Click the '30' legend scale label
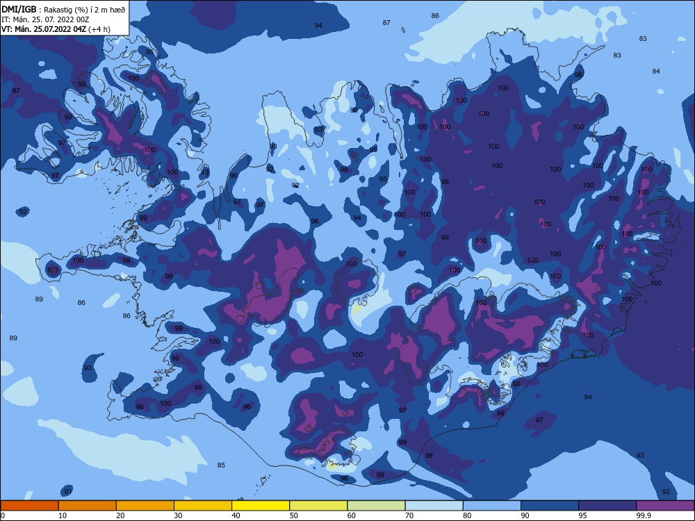 (178, 515)
